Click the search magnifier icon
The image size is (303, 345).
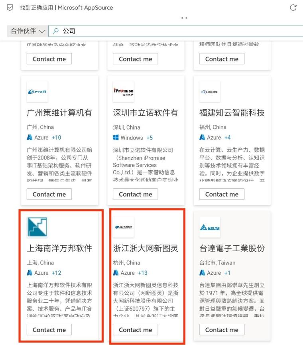[56, 31]
